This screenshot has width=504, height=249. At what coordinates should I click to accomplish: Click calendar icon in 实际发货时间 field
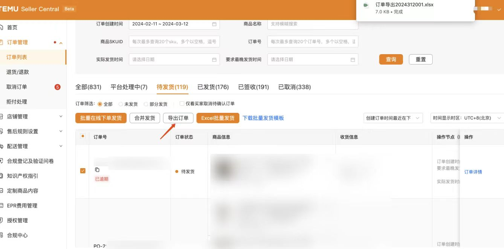tap(214, 59)
